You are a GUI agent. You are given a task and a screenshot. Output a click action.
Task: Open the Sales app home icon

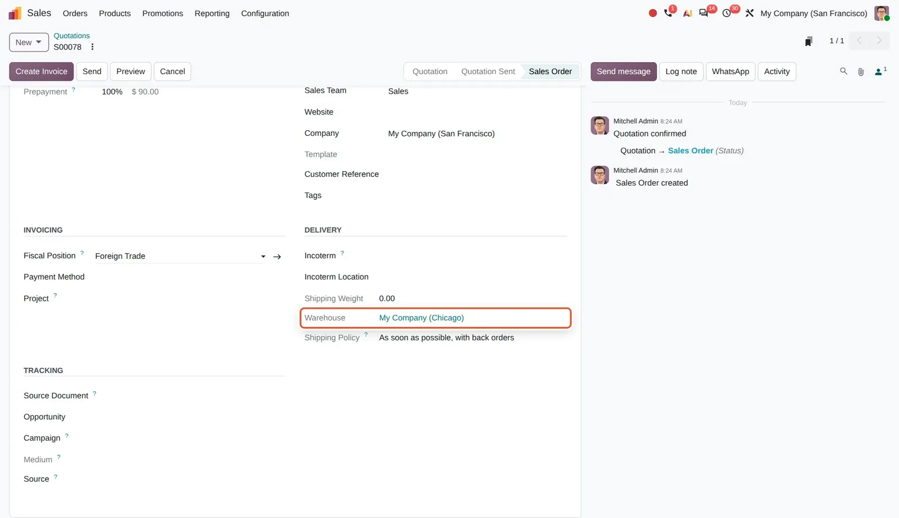(15, 13)
